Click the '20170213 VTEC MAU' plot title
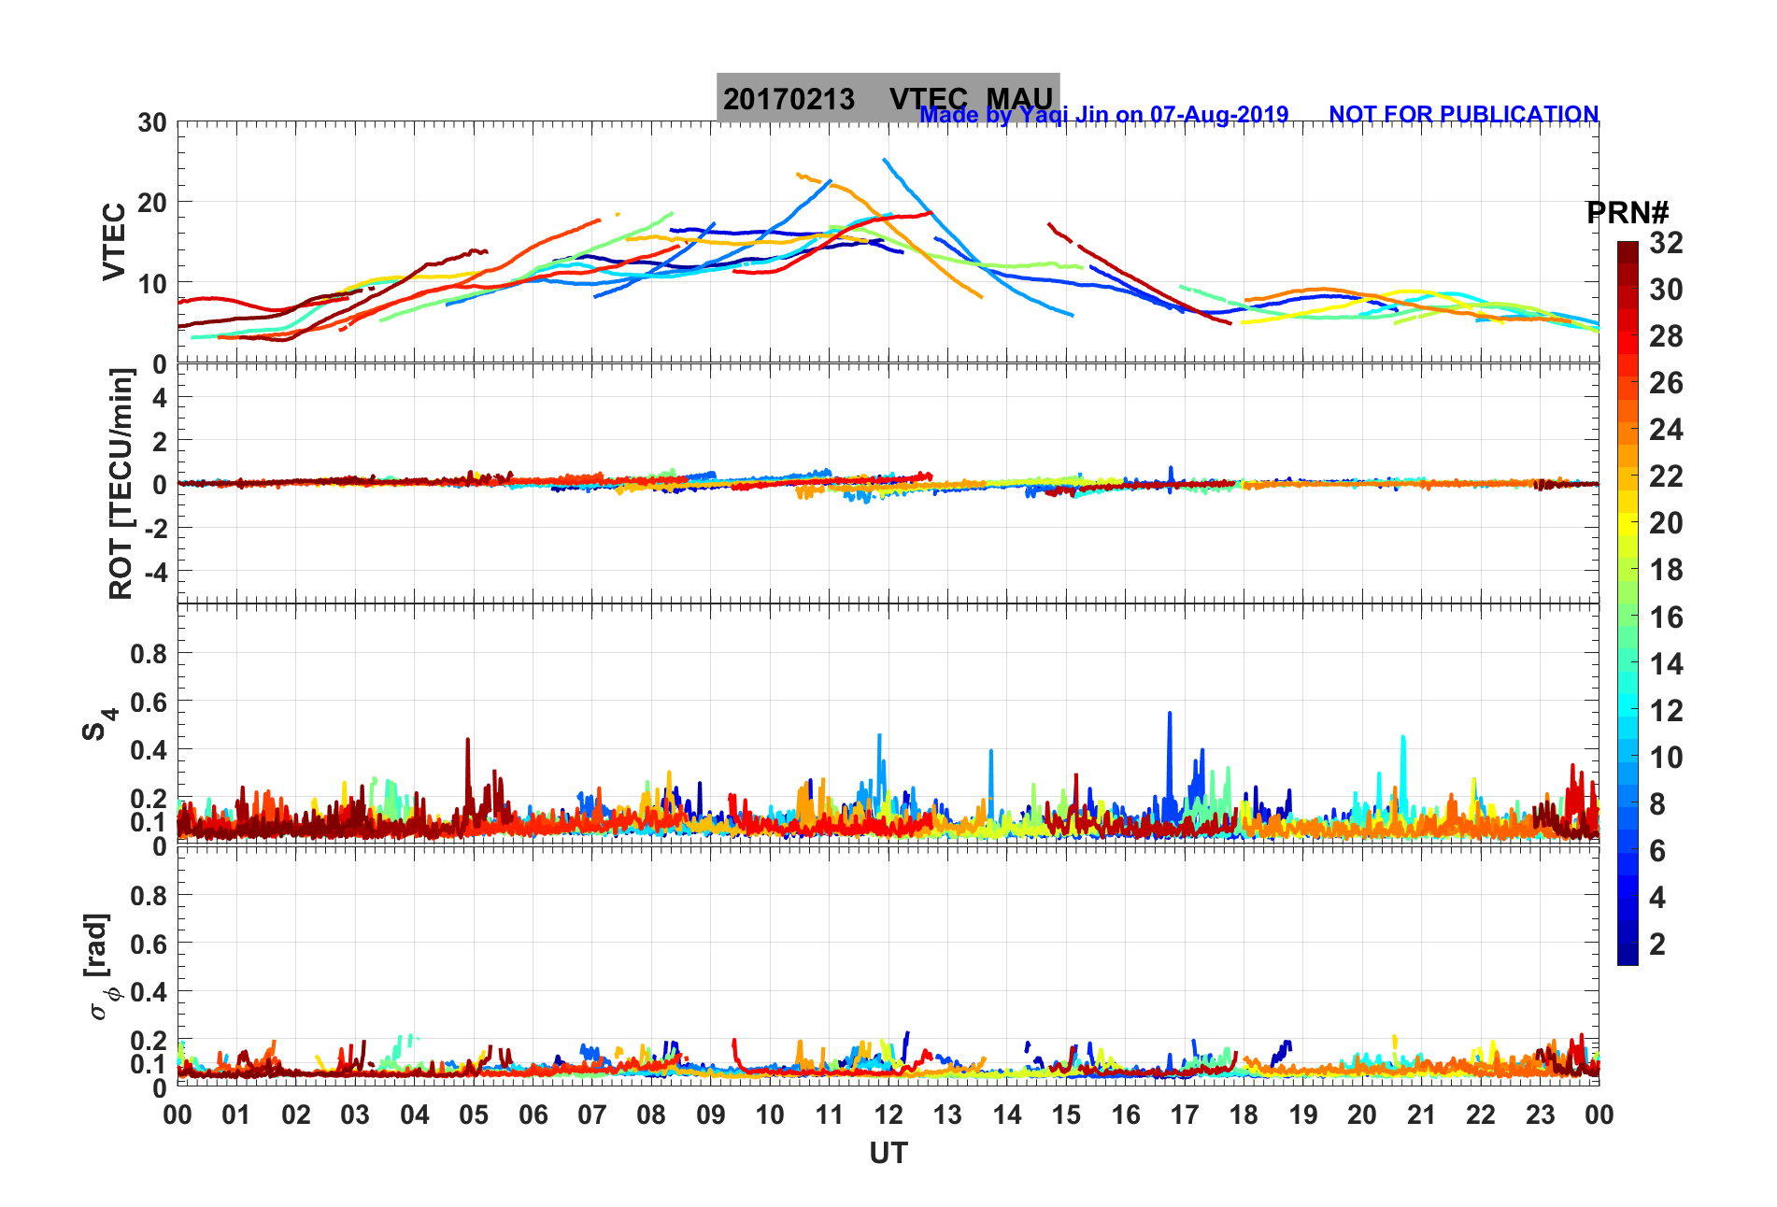The image size is (1777, 1207). [888, 98]
